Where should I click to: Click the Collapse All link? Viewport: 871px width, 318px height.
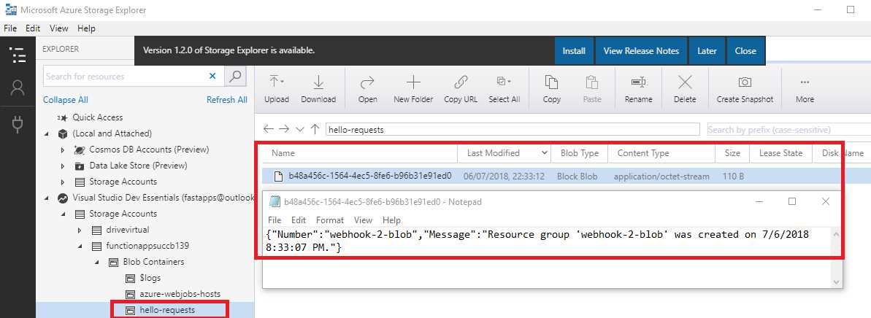click(x=66, y=100)
